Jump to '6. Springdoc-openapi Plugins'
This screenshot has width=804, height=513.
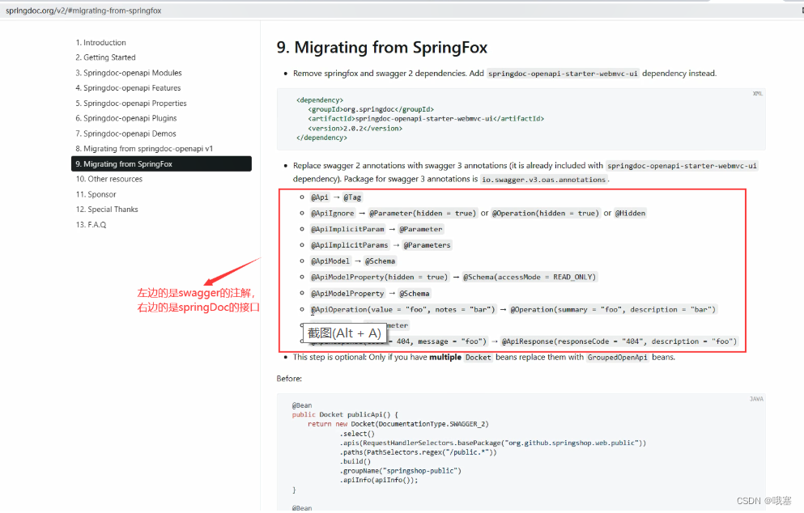pos(126,118)
